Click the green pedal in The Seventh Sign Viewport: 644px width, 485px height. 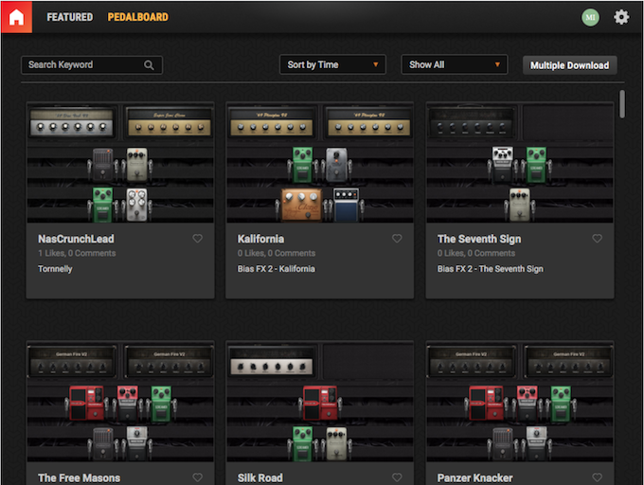[x=536, y=164]
